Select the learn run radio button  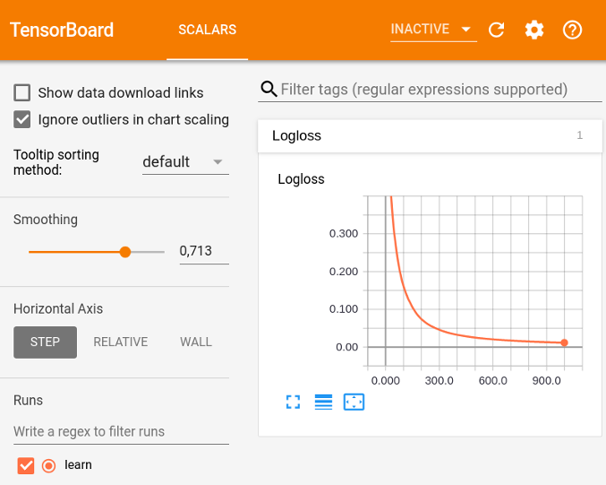tap(49, 465)
